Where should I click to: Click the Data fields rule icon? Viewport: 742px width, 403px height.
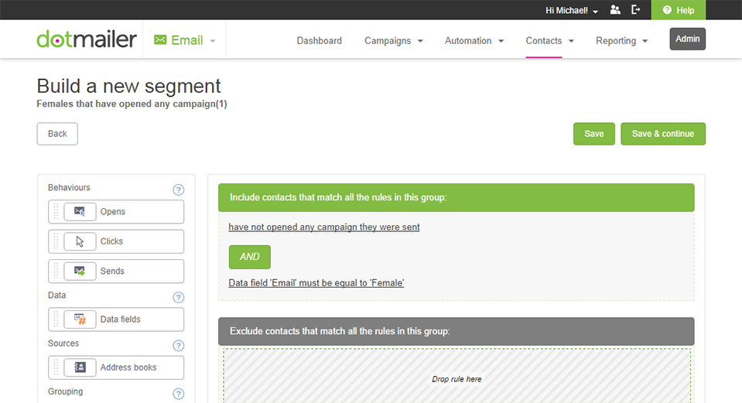[x=80, y=319]
